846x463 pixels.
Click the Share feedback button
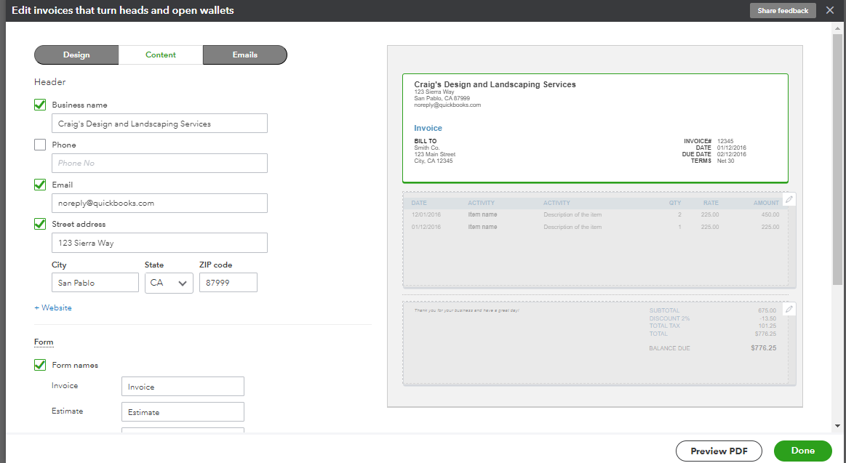coord(783,10)
